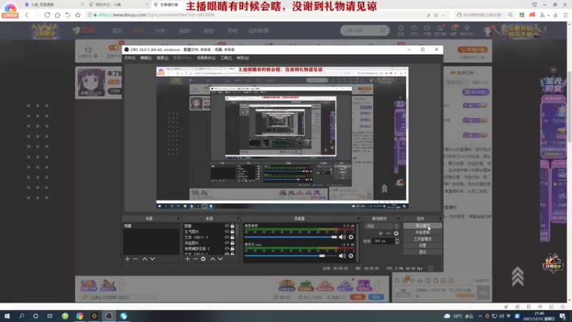572x322 pixels.
Task: Pop out the Sources dock panel
Action: pyautogui.click(x=238, y=219)
